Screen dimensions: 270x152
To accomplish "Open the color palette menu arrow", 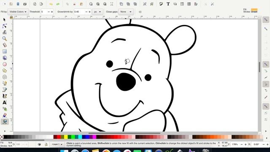I will (267, 138).
